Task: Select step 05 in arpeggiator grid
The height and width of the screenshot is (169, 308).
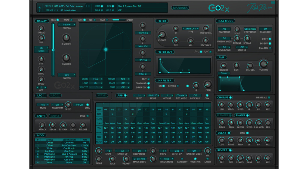Action: pyautogui.click(x=133, y=109)
